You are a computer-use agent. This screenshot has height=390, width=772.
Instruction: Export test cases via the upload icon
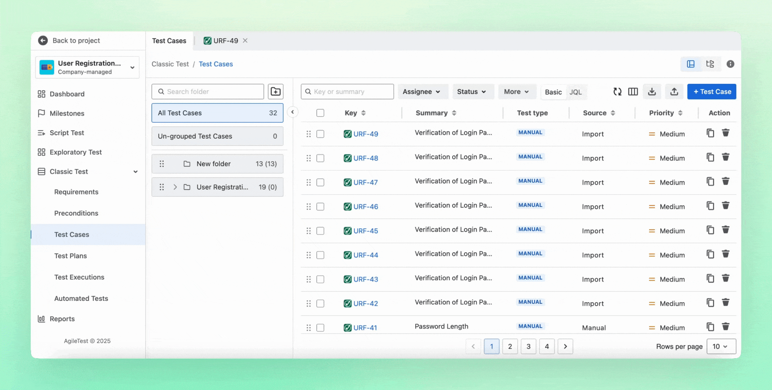pos(674,91)
